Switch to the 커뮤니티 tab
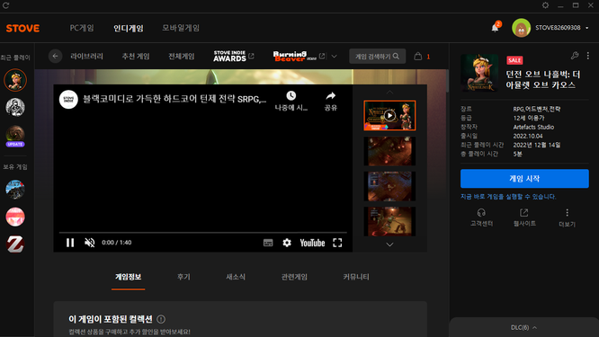This screenshot has height=337, width=599. tap(356, 277)
